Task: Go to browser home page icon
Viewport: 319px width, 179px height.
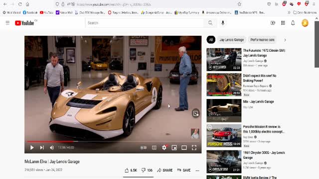Action: pyautogui.click(x=27, y=4)
